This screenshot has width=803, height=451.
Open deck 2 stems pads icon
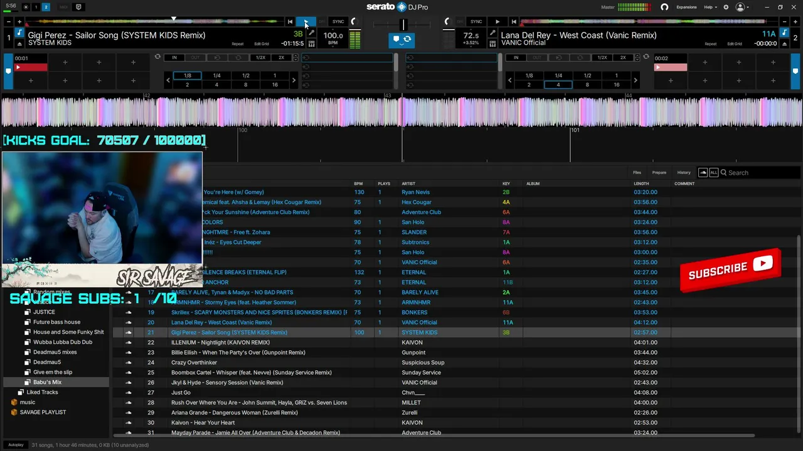[492, 44]
